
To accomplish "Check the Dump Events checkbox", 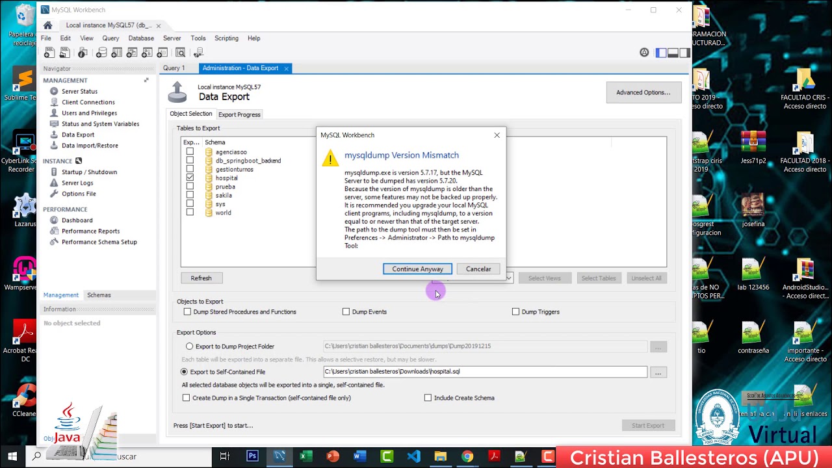I will click(346, 311).
